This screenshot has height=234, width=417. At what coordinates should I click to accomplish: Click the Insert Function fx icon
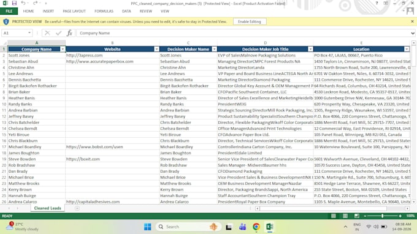tap(69, 33)
